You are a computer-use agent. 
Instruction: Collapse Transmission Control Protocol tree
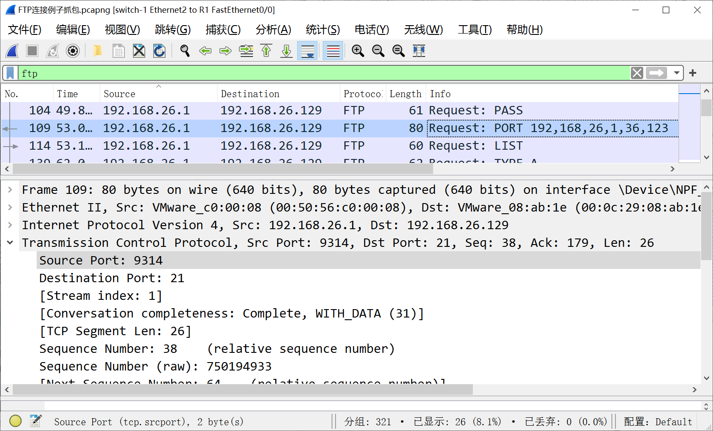(10, 243)
